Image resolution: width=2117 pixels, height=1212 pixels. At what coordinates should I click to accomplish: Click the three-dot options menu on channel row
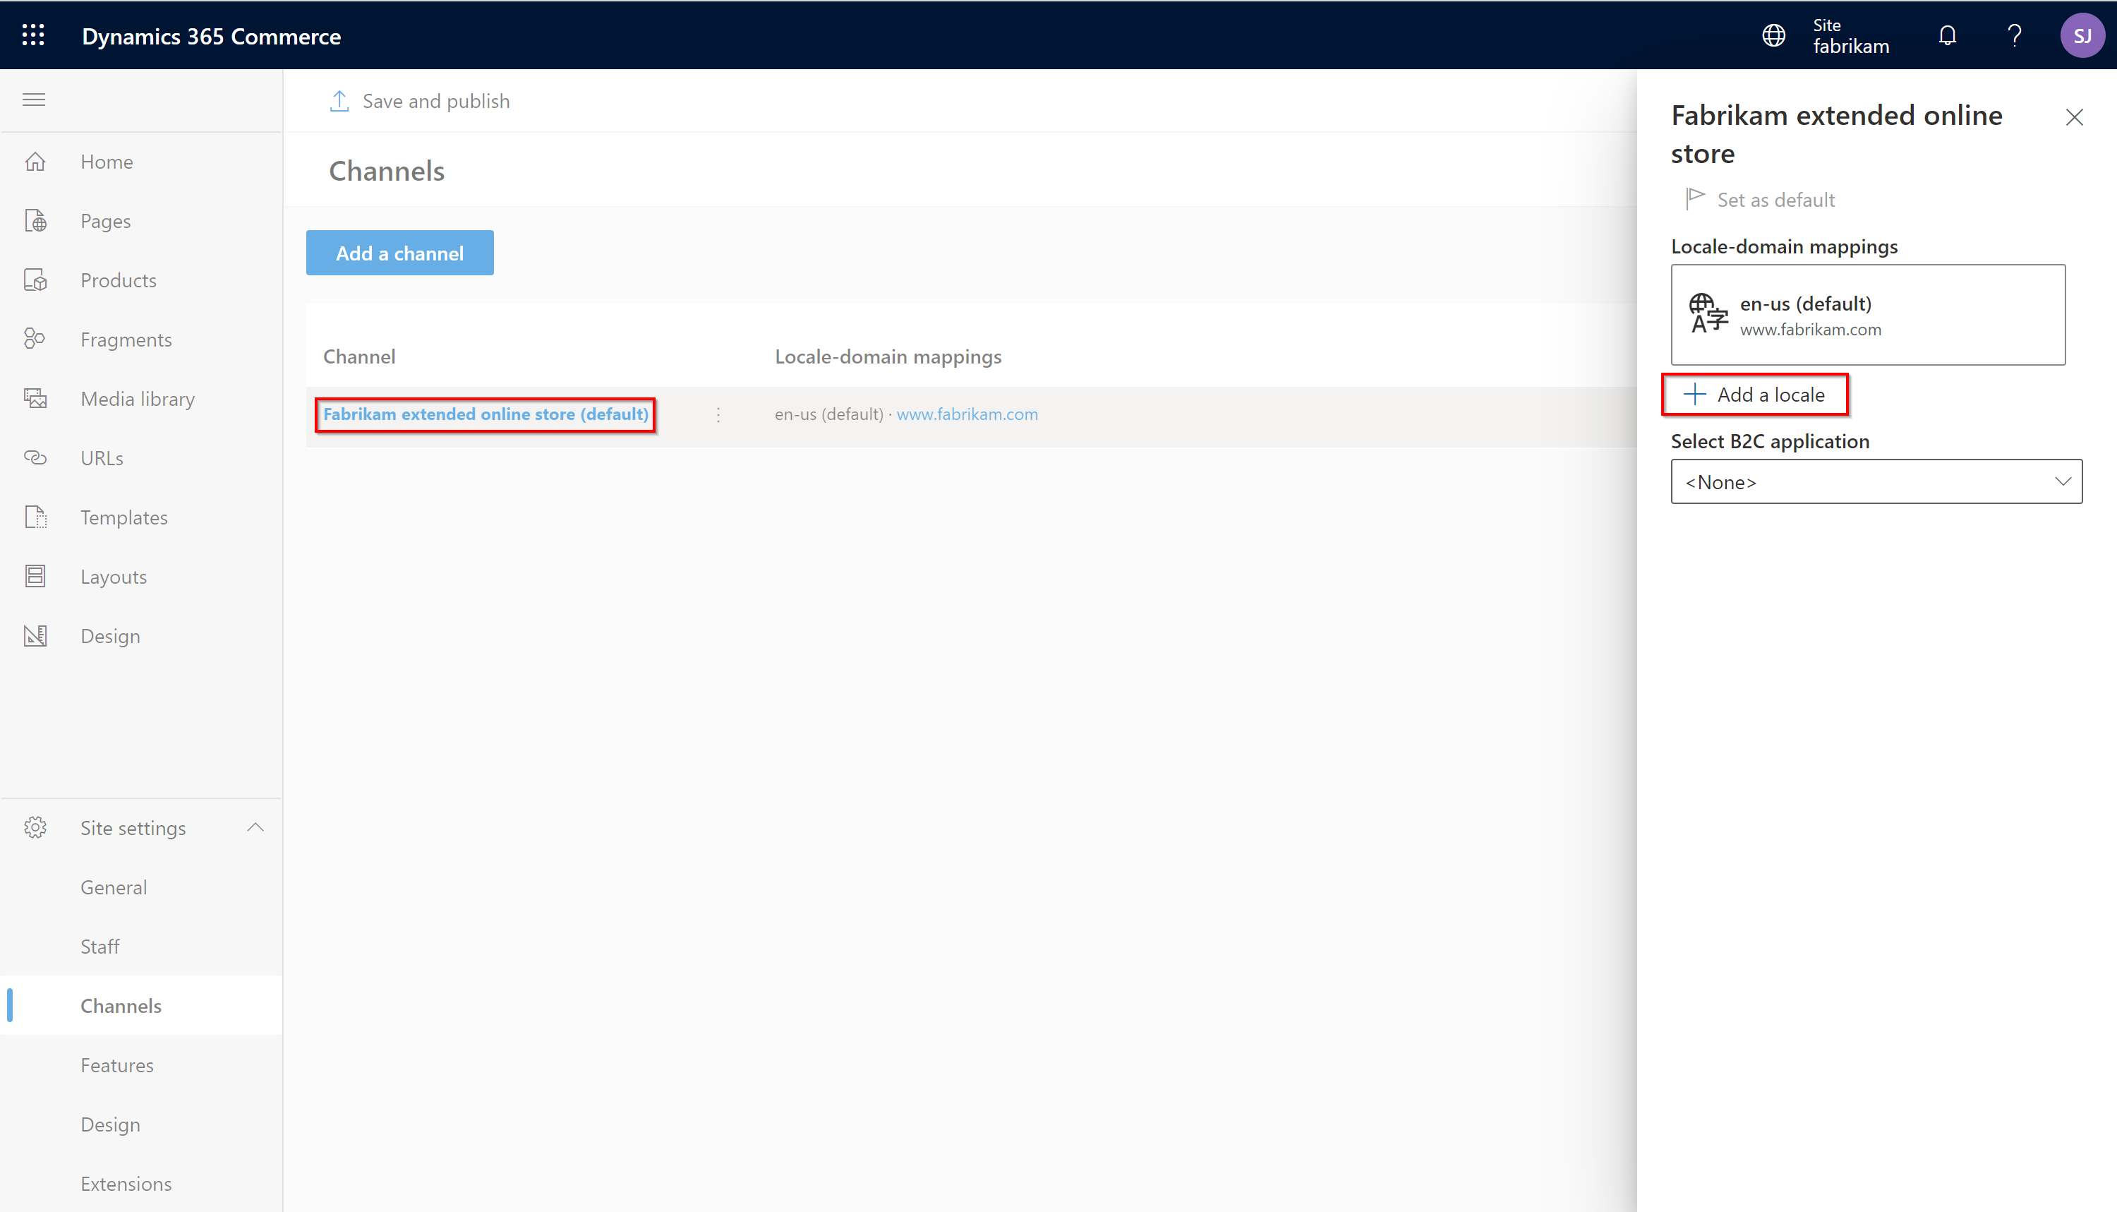pyautogui.click(x=718, y=413)
